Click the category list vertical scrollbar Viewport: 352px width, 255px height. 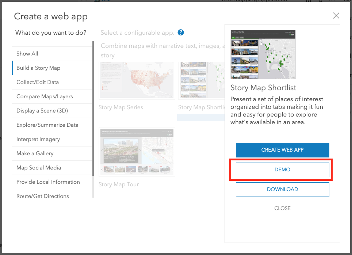coord(93,110)
